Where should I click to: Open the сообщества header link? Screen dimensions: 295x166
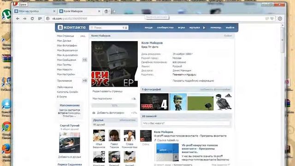165,28
